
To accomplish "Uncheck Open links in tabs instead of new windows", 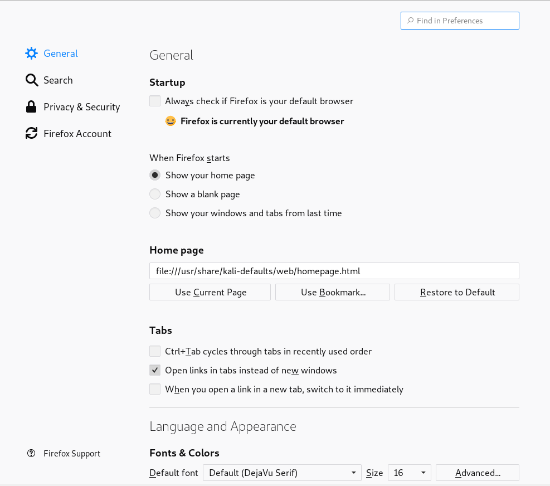I will (x=155, y=370).
